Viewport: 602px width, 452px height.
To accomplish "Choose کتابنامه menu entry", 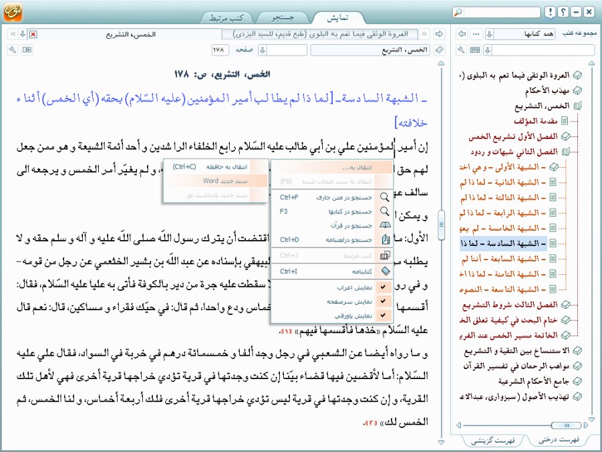I will point(333,271).
